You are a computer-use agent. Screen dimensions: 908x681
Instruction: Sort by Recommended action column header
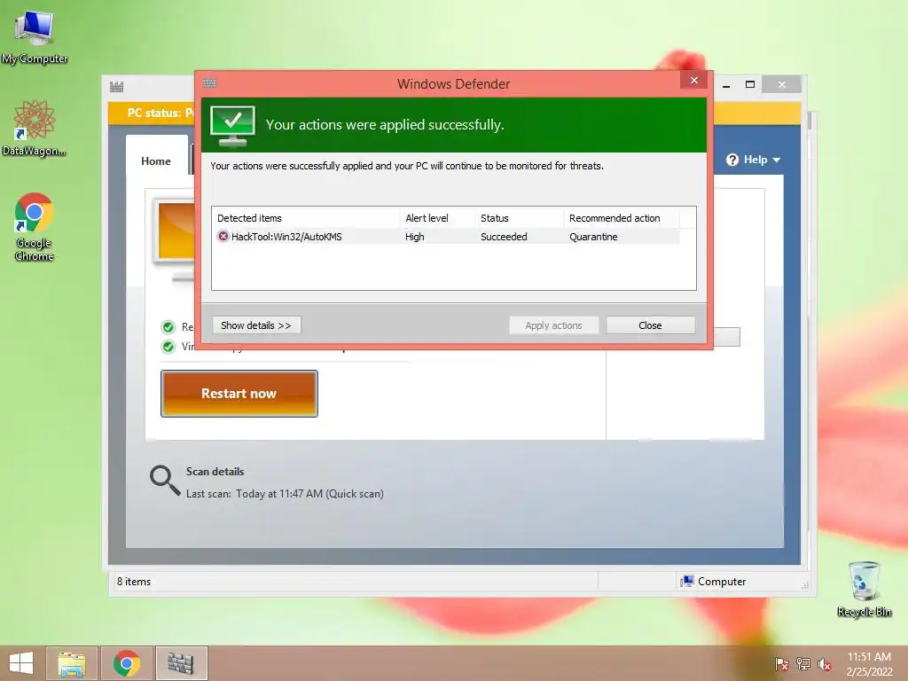pos(622,218)
